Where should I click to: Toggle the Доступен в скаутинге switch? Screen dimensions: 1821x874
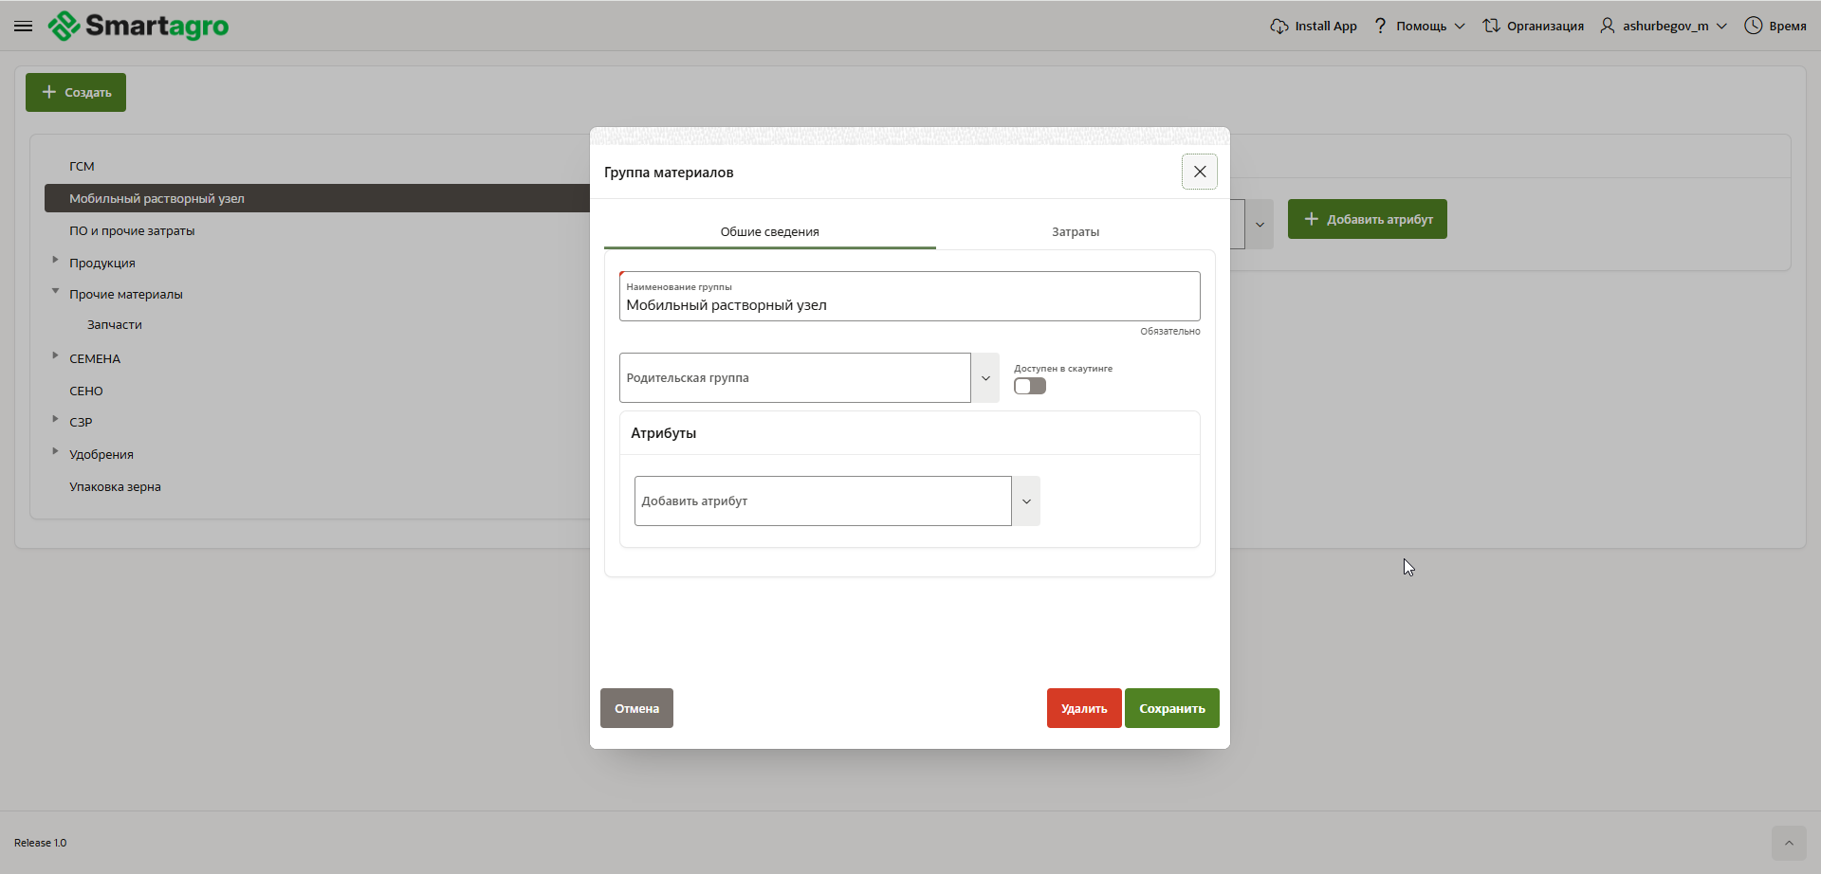click(1029, 386)
